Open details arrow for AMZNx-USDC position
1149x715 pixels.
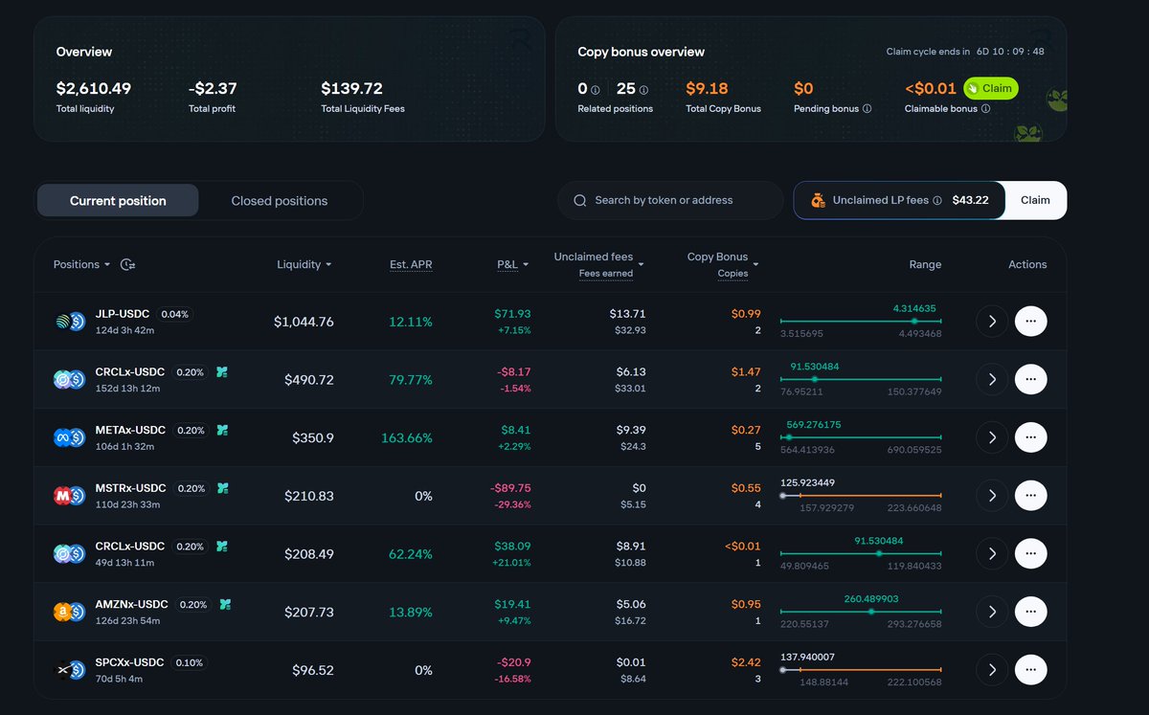pyautogui.click(x=992, y=611)
